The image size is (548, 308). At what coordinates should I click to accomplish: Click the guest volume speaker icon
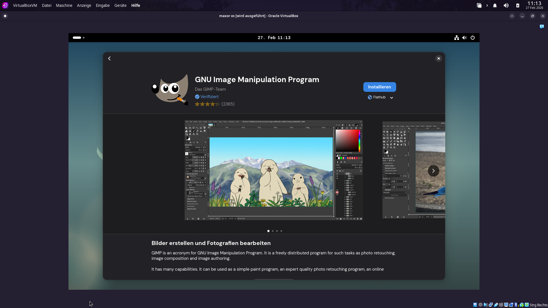(464, 38)
